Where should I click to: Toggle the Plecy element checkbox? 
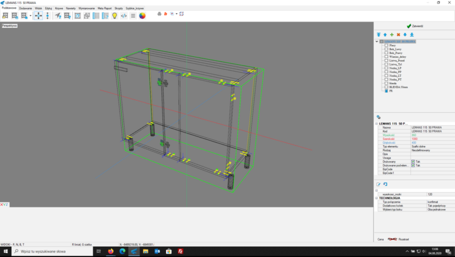tap(386, 45)
